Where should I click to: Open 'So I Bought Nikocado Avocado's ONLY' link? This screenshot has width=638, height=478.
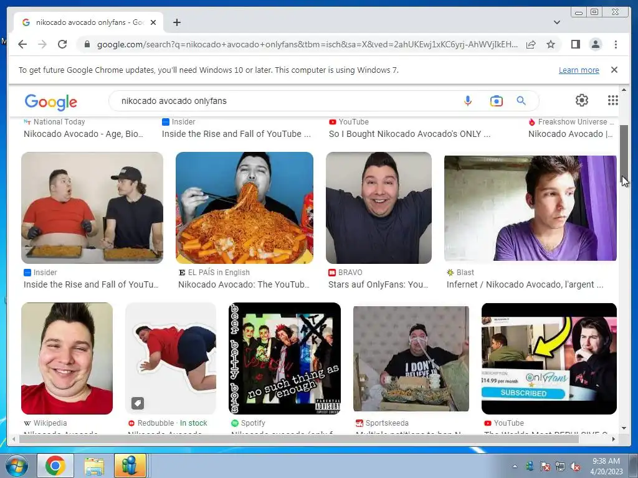[409, 134]
